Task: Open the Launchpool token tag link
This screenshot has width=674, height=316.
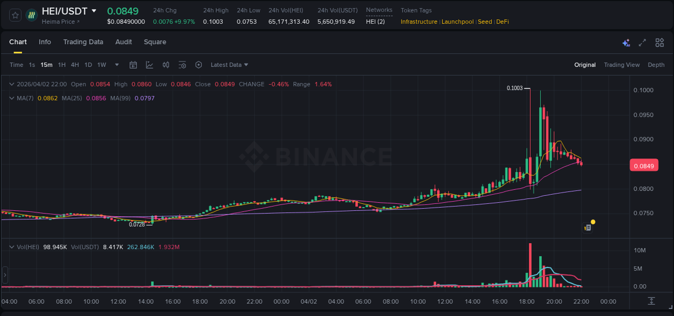Action: click(457, 22)
